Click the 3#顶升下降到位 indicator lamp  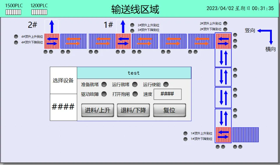pyautogui.click(x=132, y=31)
